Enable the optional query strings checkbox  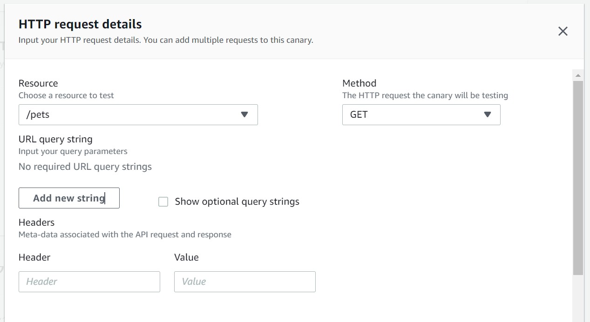pyautogui.click(x=163, y=202)
